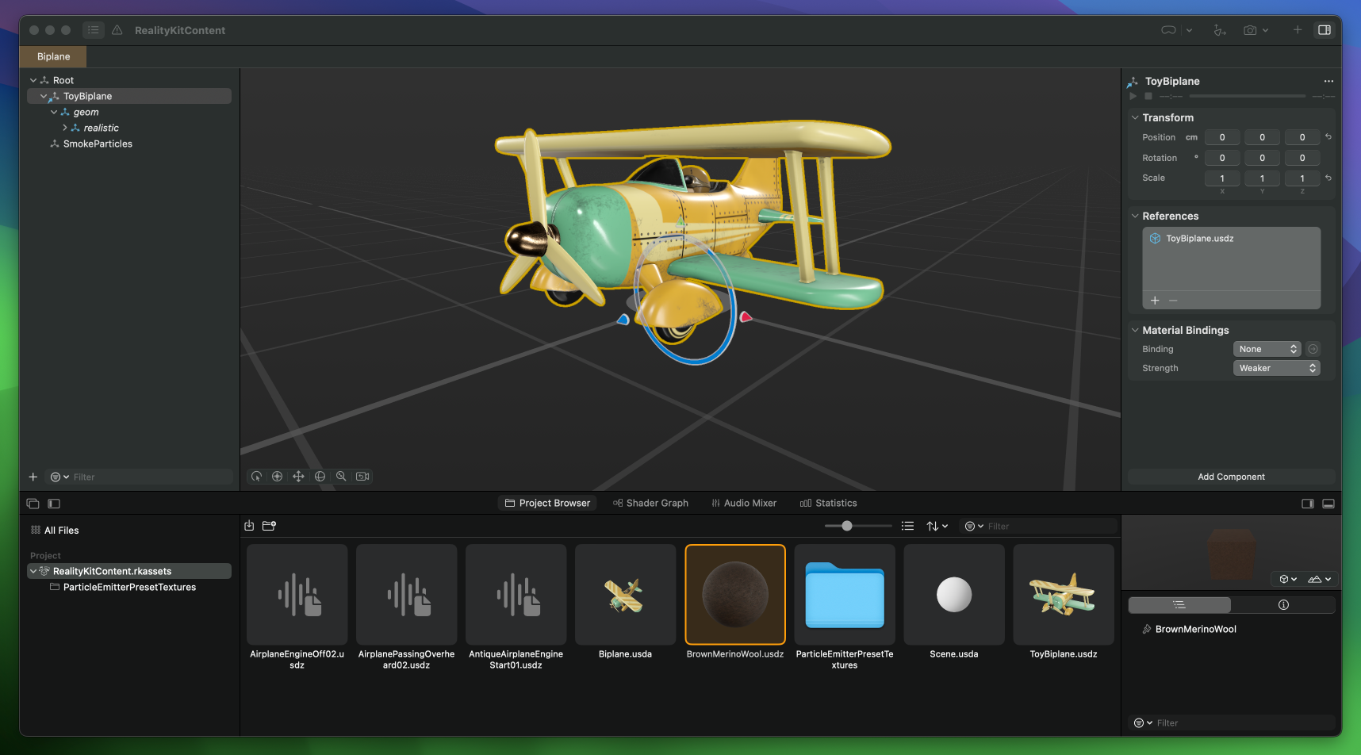Open the simulator preview in the headset icon
The image size is (1361, 755).
1167,30
